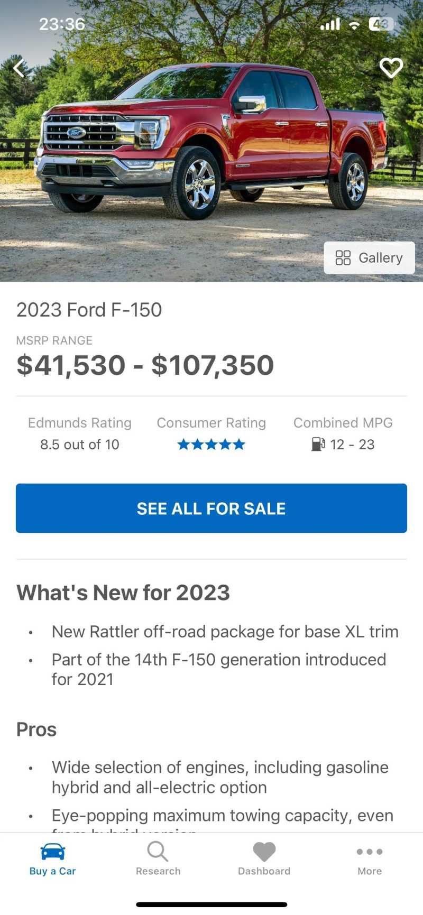Open the Research tab

(x=158, y=859)
